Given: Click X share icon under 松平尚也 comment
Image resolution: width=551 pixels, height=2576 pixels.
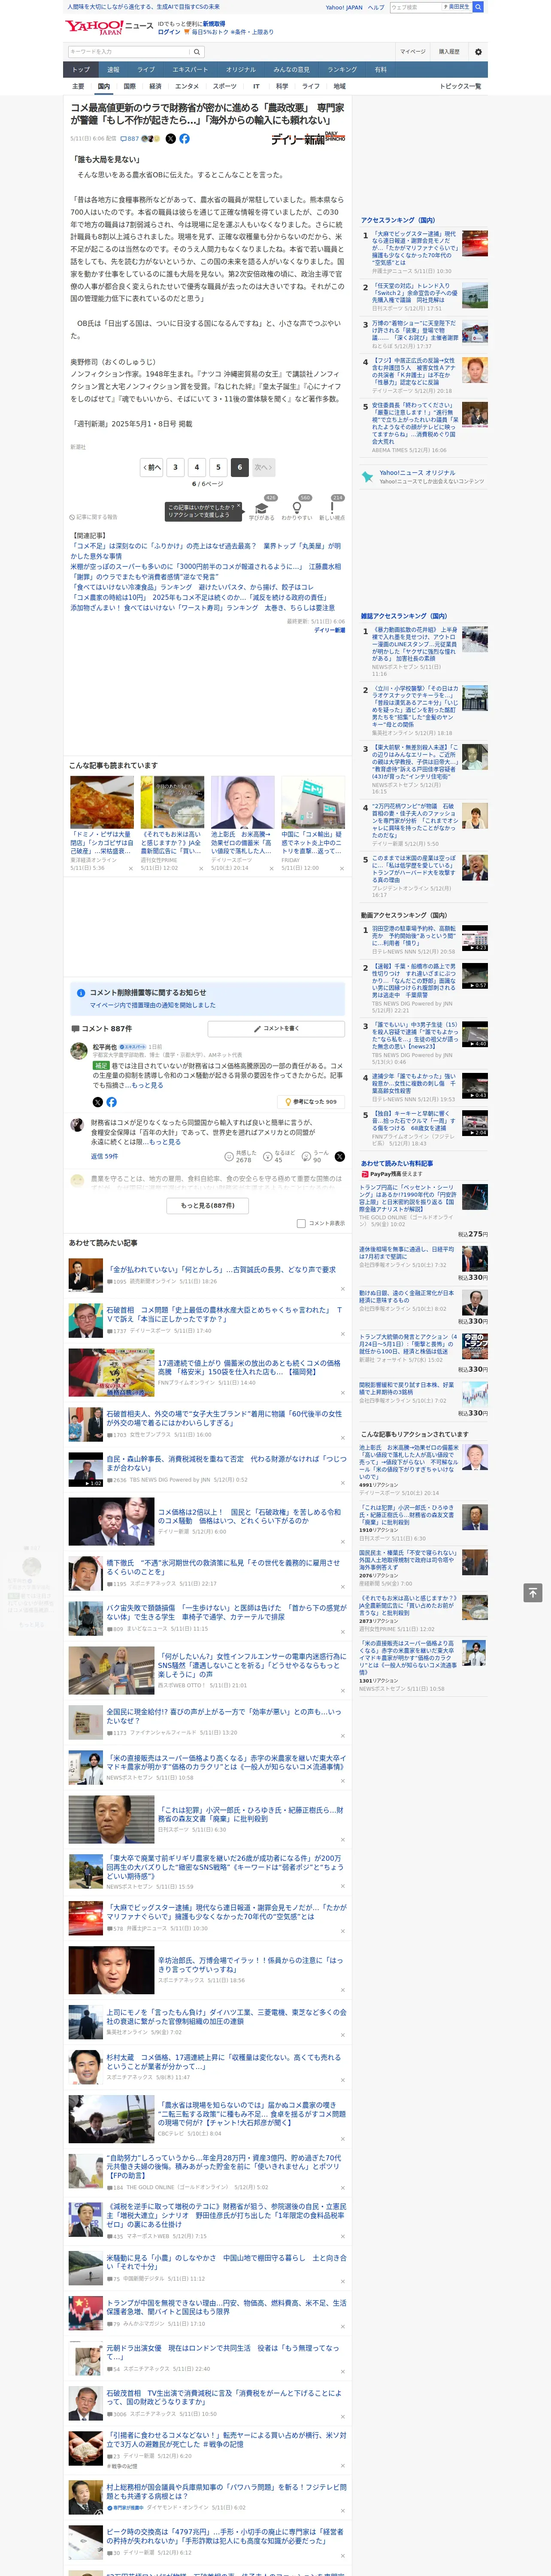Looking at the screenshot, I should tap(97, 1102).
